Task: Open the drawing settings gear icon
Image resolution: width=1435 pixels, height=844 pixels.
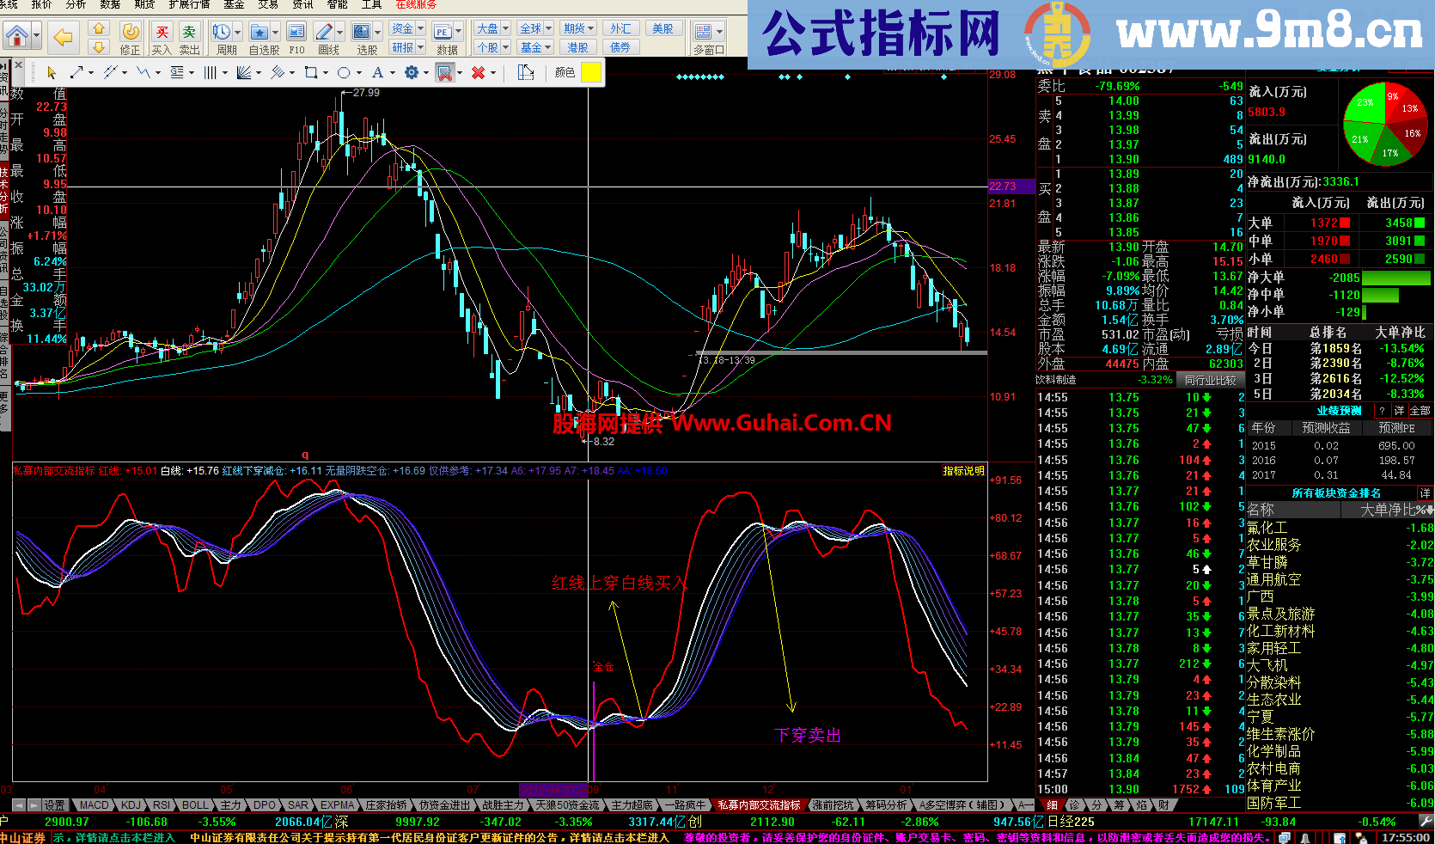Action: (412, 73)
